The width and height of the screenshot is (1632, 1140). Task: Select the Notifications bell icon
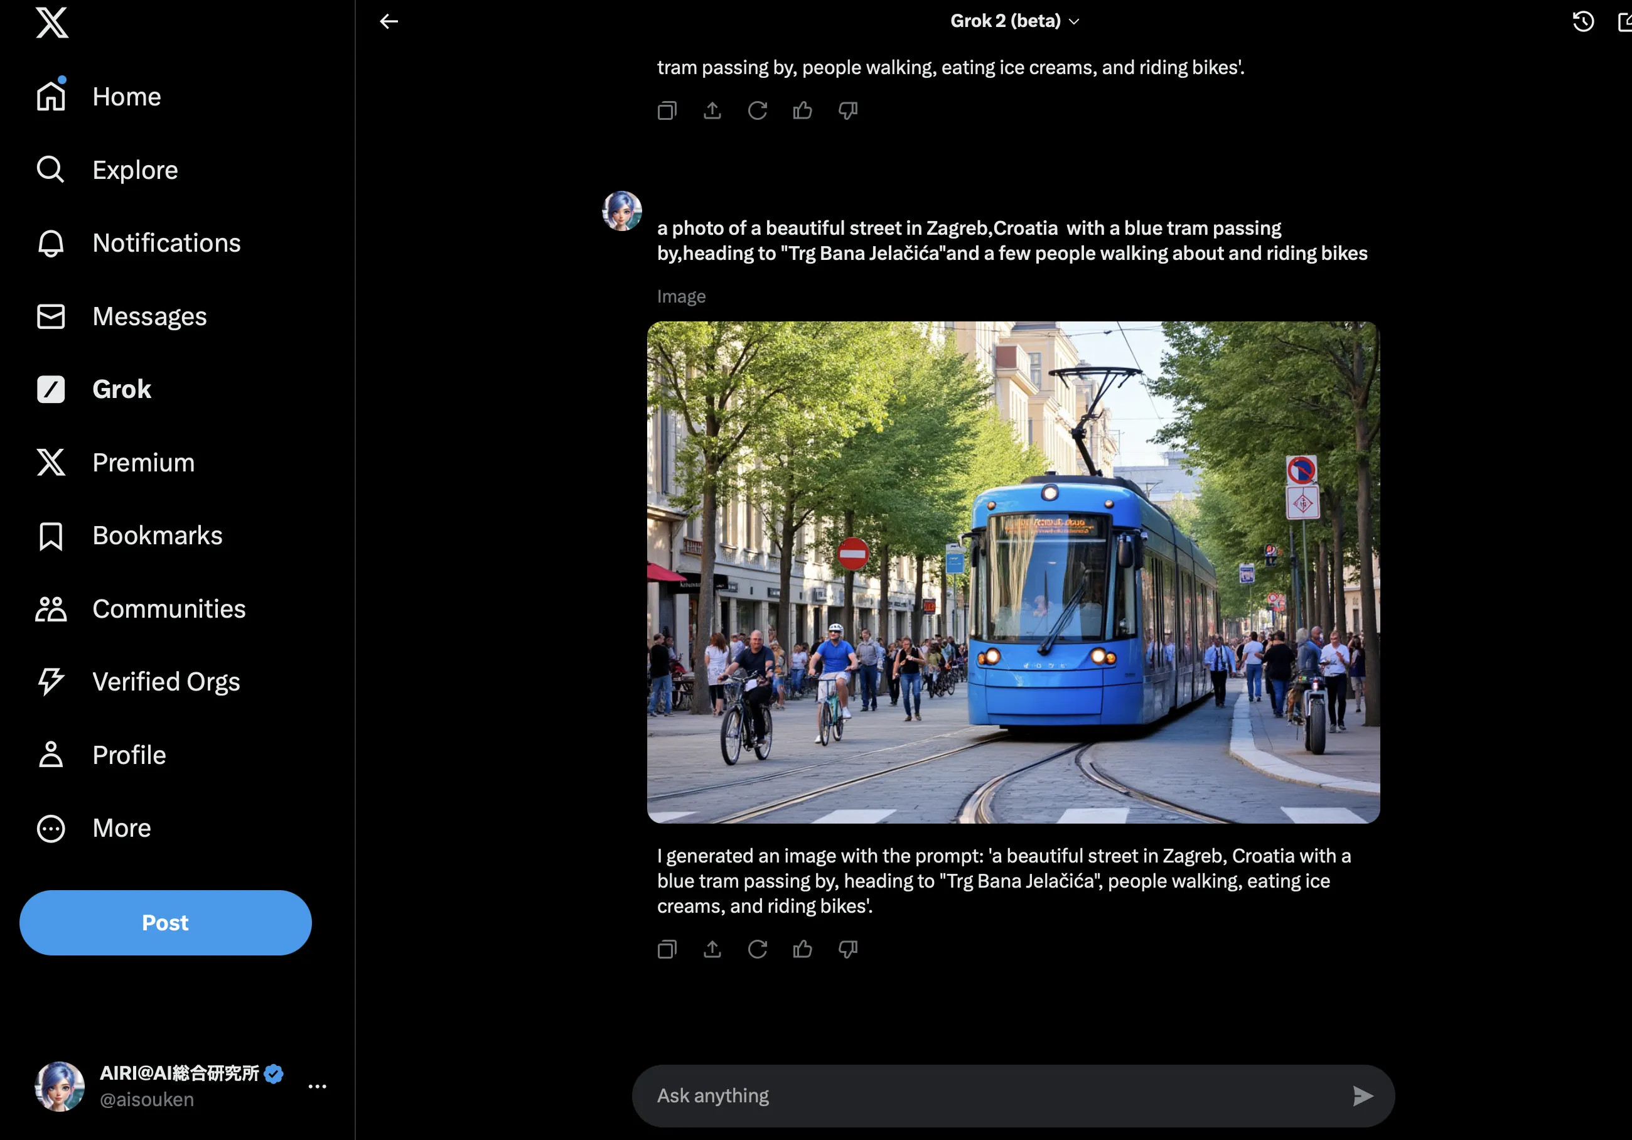[x=48, y=242]
